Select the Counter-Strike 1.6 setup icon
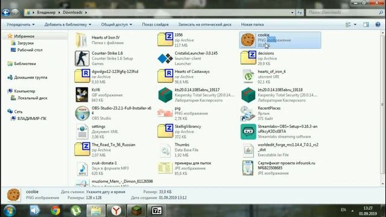The width and height of the screenshot is (386, 217). tap(82, 58)
